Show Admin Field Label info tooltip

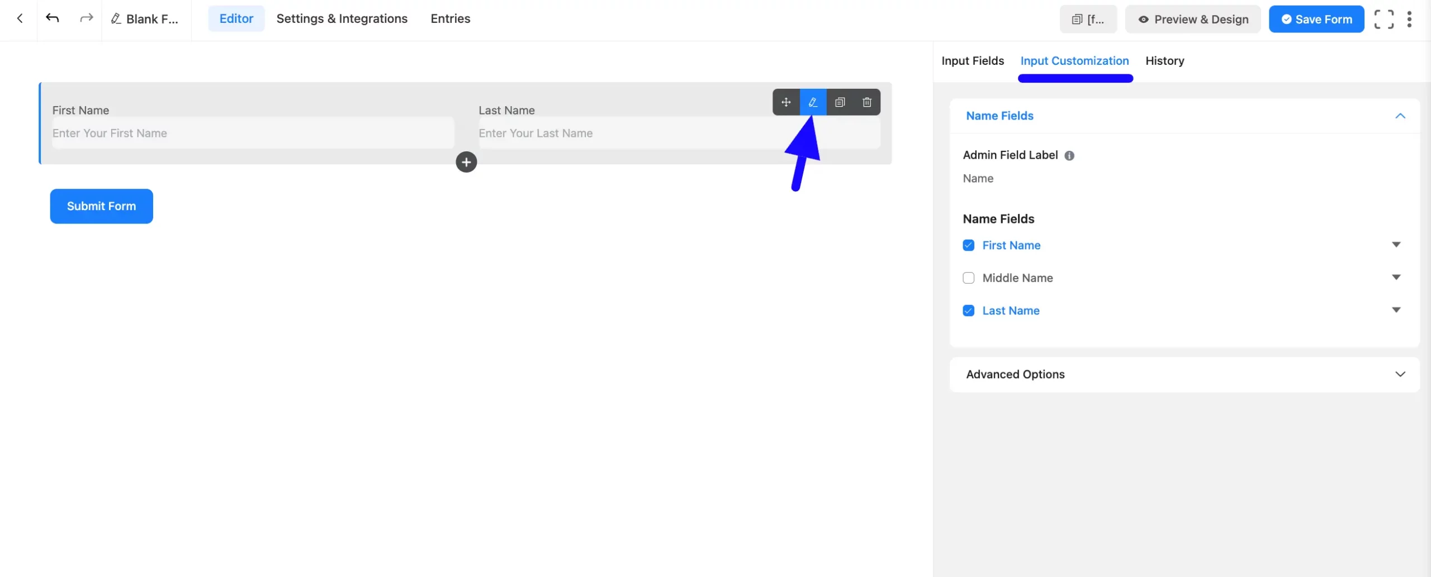pyautogui.click(x=1069, y=156)
